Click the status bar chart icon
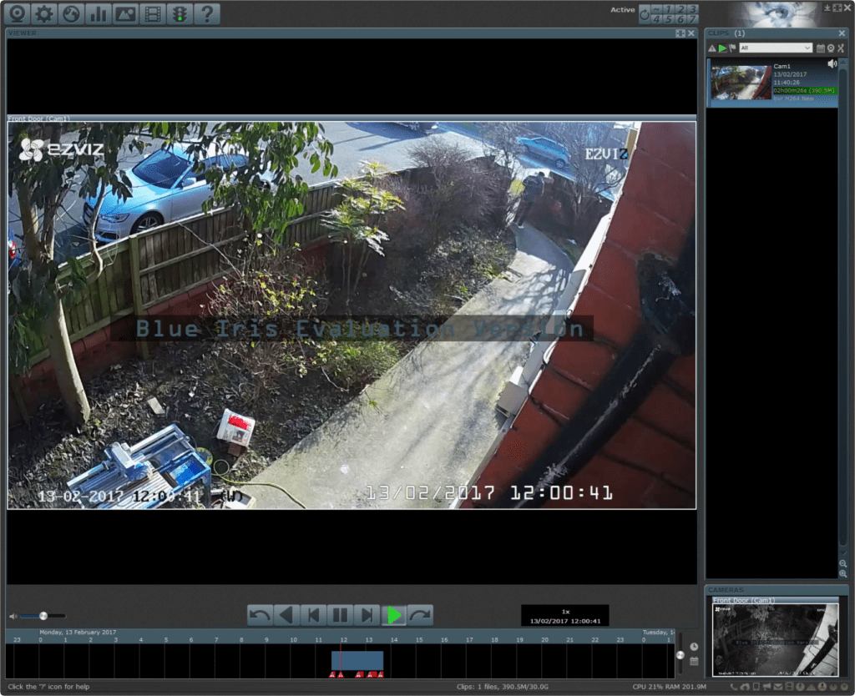Viewport: 855px width, 696px height. pyautogui.click(x=99, y=13)
